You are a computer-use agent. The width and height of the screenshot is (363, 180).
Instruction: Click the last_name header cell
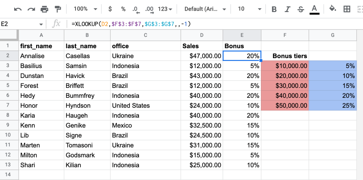pyautogui.click(x=87, y=46)
